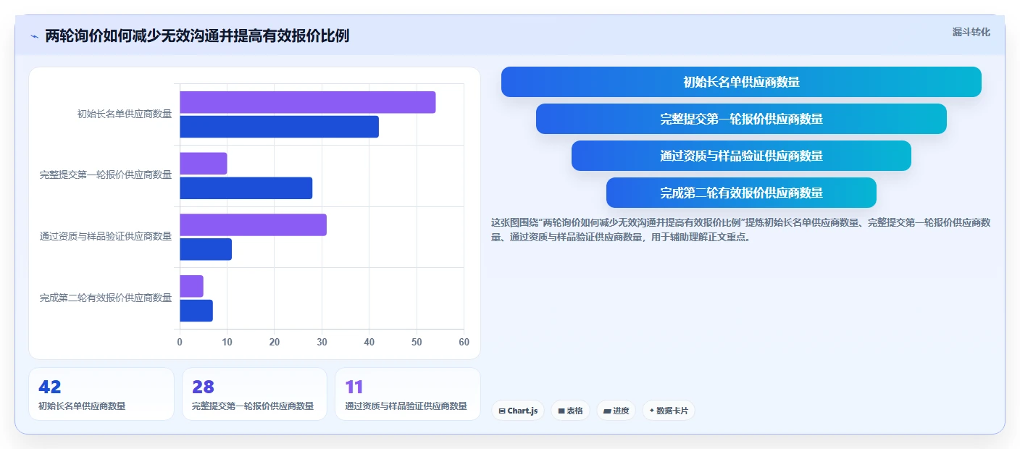Image resolution: width=1020 pixels, height=449 pixels.
Task: Click the x-axis tick label 10
Action: pos(227,342)
